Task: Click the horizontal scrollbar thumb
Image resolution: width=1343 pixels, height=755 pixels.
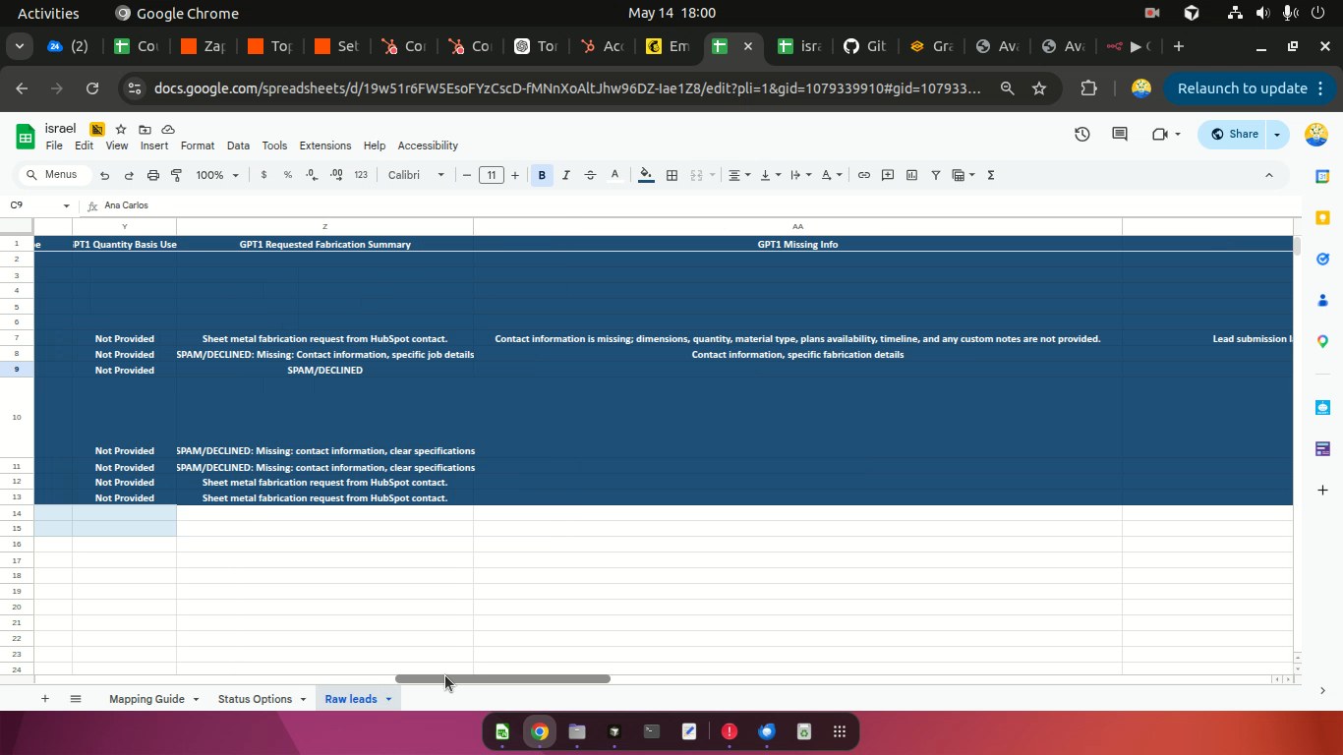Action: [x=502, y=679]
